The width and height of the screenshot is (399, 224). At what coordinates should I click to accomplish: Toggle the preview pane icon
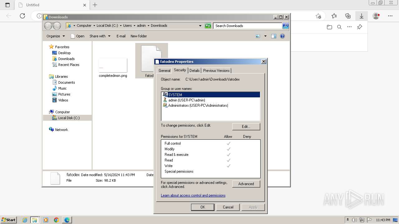click(274, 36)
